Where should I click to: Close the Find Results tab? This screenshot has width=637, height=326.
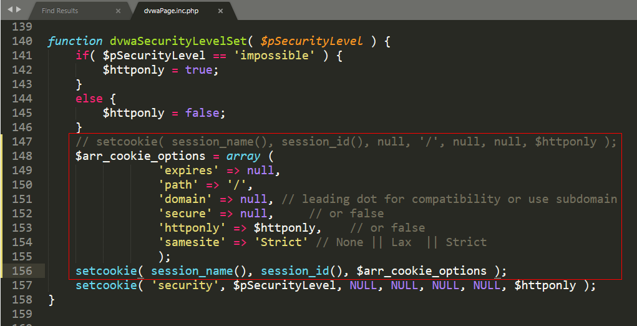click(x=119, y=11)
